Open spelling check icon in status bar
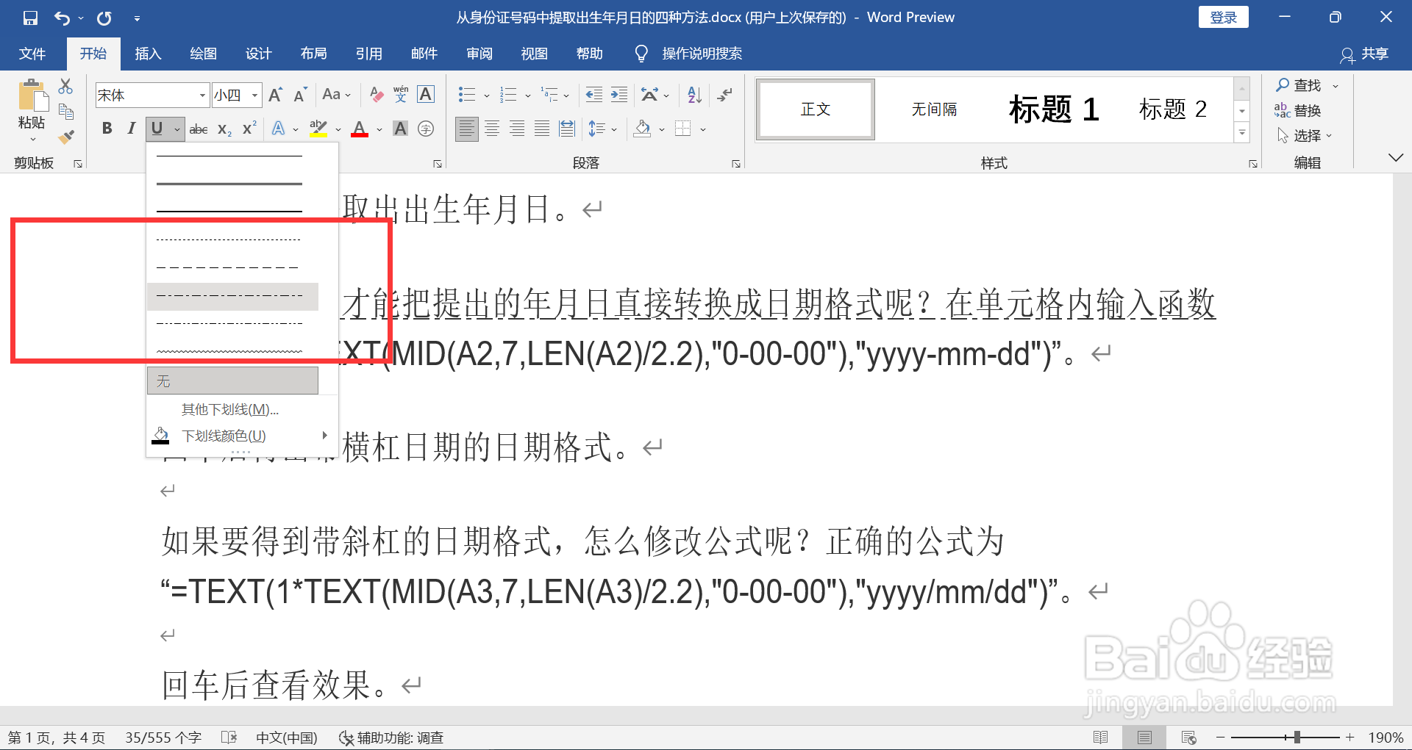This screenshot has height=750, width=1412. coord(229,738)
